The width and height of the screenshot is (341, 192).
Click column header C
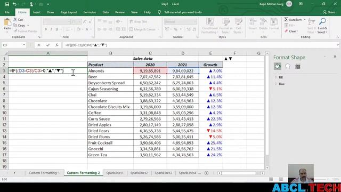tap(150, 53)
